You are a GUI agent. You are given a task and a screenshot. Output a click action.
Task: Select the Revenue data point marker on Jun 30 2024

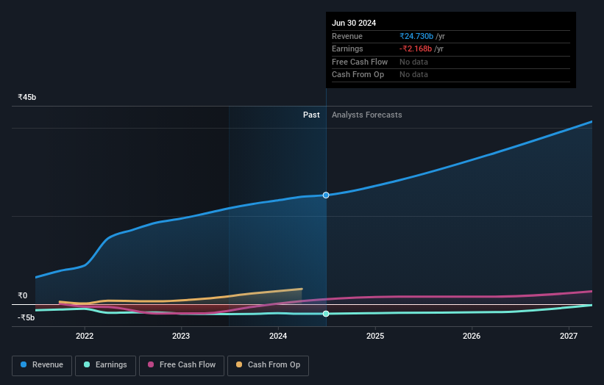(x=326, y=195)
